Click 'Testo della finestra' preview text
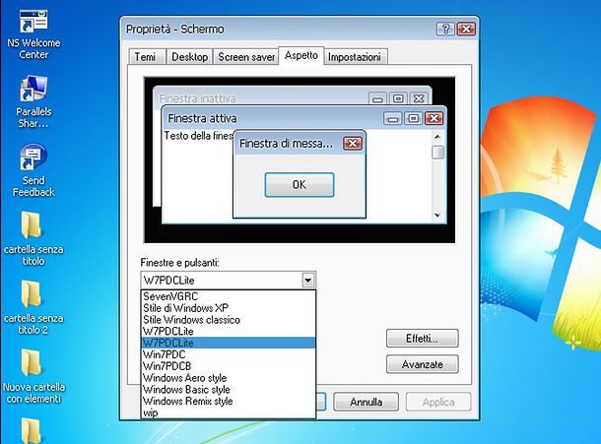 click(x=199, y=136)
